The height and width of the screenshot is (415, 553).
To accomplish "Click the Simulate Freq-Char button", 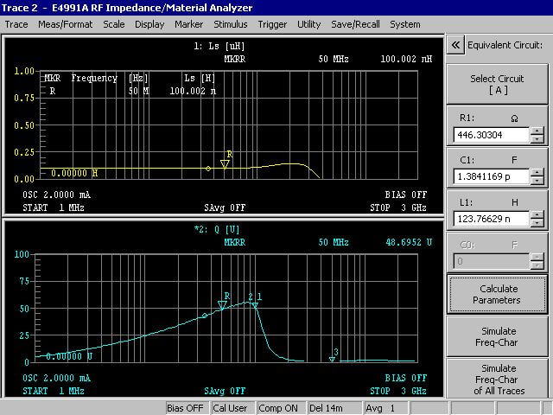I will (x=498, y=336).
